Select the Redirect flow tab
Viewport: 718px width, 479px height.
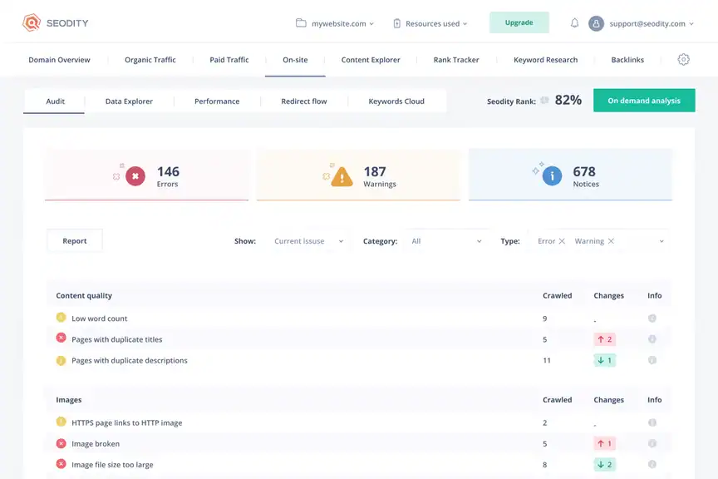point(303,101)
